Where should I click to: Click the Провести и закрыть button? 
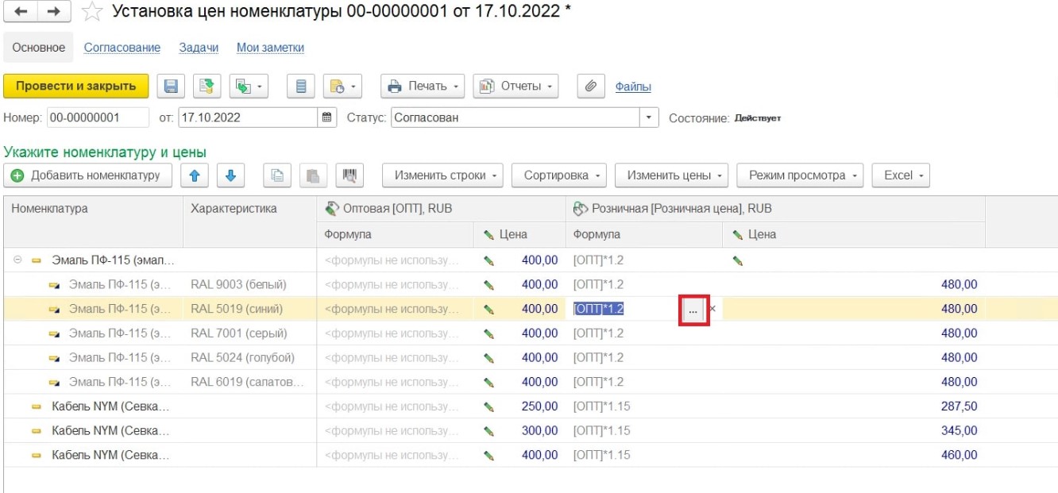75,87
